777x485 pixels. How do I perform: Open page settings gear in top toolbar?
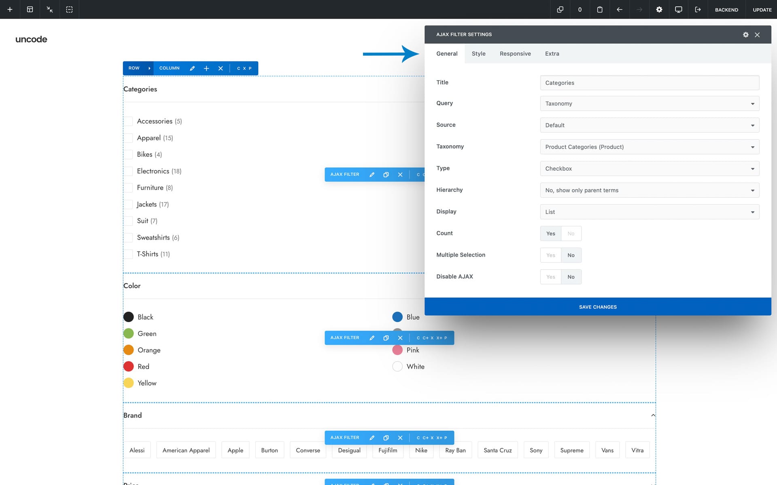(x=659, y=9)
